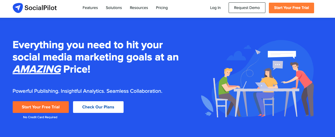
Task: Click the underlined AMAZING word in headline
Action: 37,69
